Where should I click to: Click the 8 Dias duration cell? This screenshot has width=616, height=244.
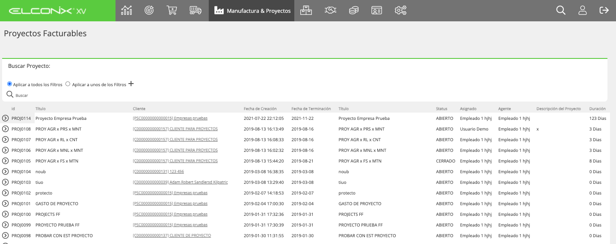[x=595, y=161]
